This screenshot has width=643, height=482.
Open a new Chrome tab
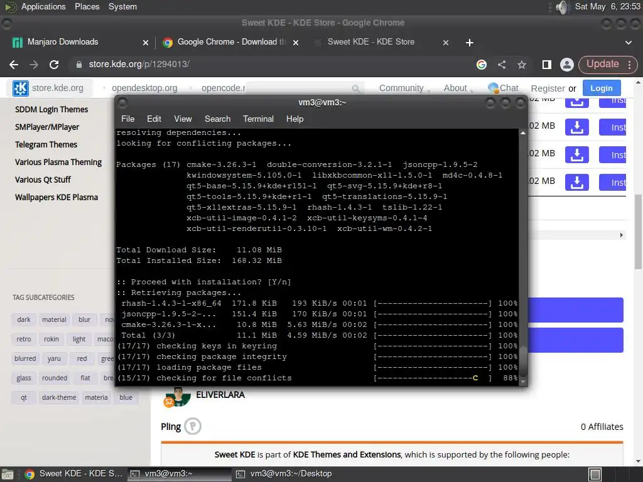coord(470,42)
